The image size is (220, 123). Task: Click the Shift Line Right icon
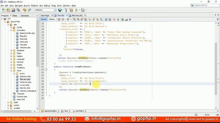[110, 19]
